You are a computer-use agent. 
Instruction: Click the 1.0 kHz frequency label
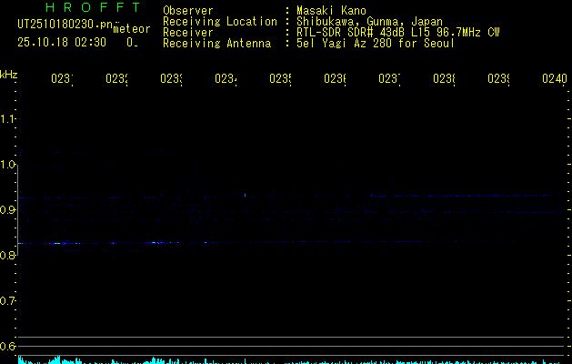[7, 165]
